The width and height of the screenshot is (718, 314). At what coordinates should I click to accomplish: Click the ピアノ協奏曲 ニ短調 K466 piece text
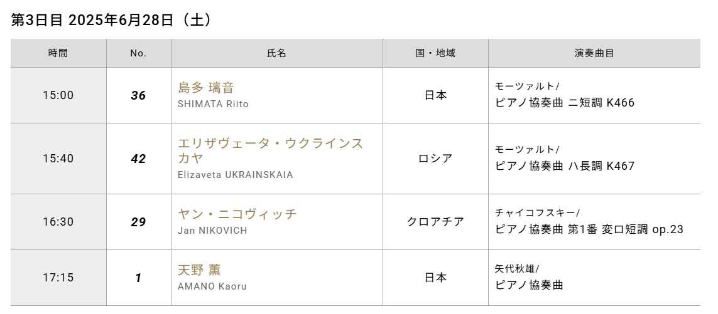(565, 103)
